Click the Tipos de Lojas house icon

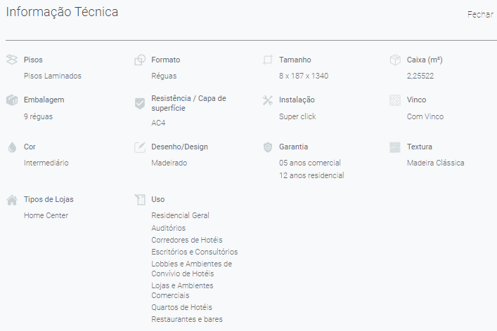click(x=12, y=200)
